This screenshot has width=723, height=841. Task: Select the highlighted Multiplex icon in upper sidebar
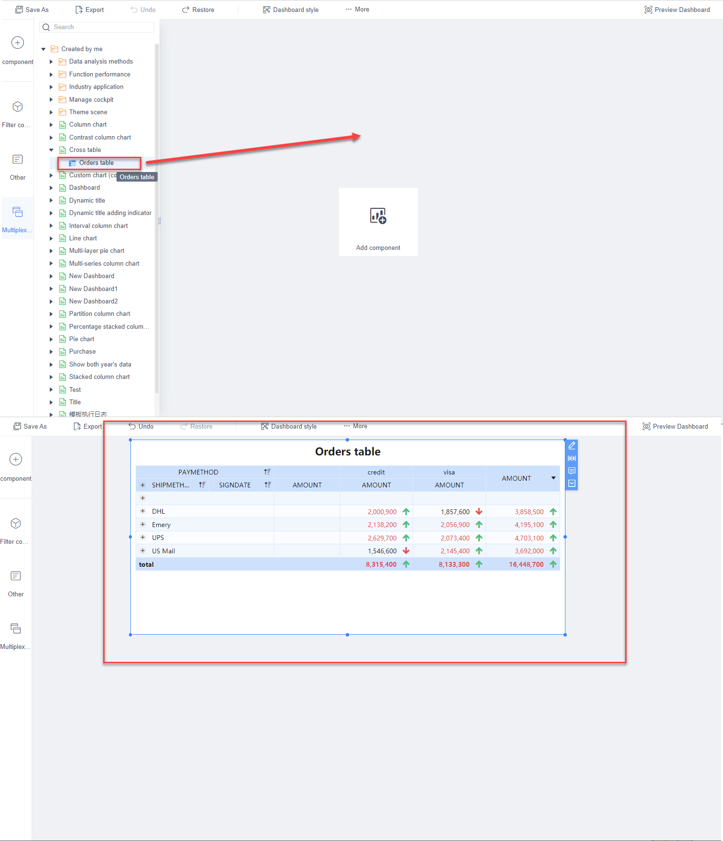[18, 212]
